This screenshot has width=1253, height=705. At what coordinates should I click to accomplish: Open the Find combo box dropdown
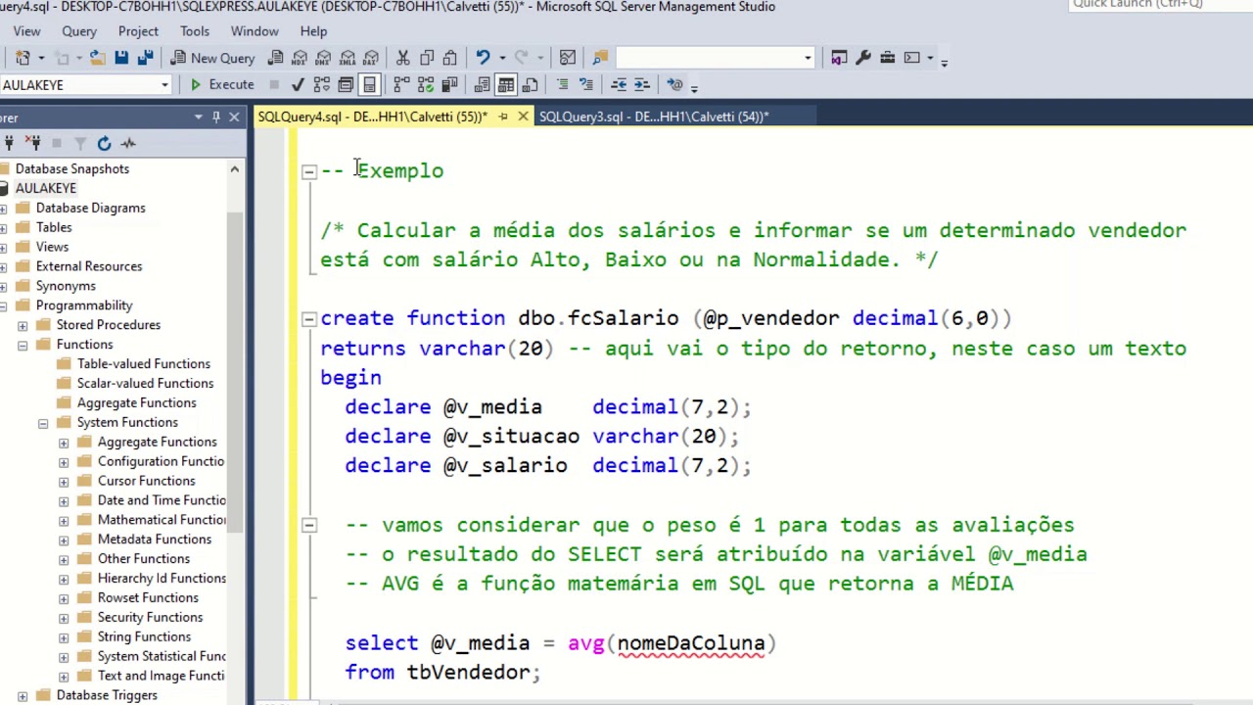coord(808,58)
